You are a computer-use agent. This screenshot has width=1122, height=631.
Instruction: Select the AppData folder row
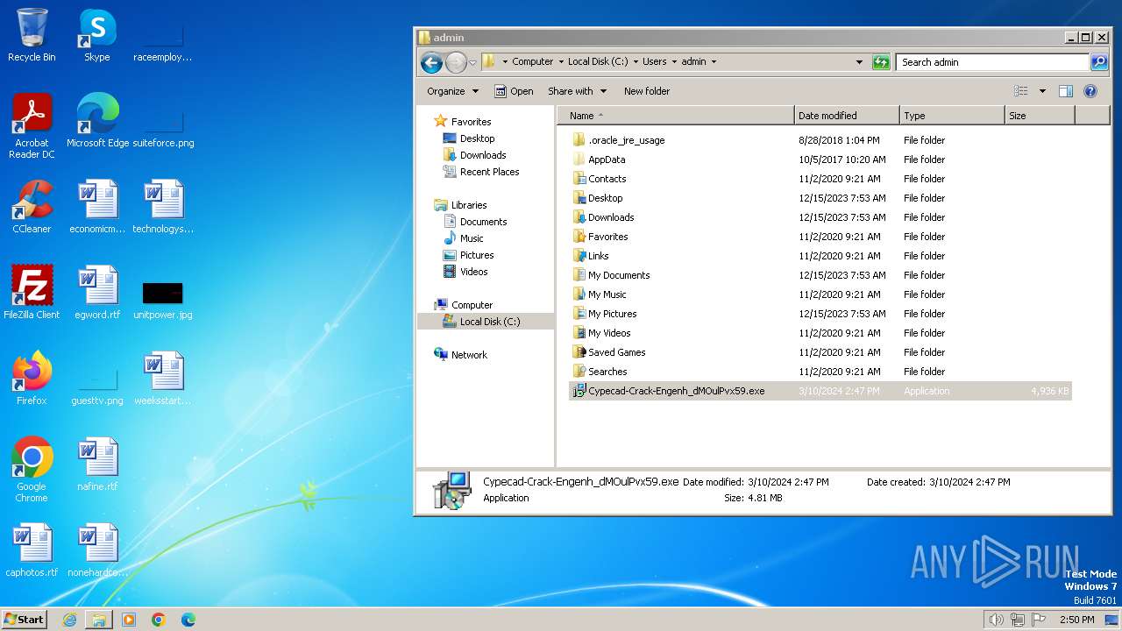[x=820, y=160]
